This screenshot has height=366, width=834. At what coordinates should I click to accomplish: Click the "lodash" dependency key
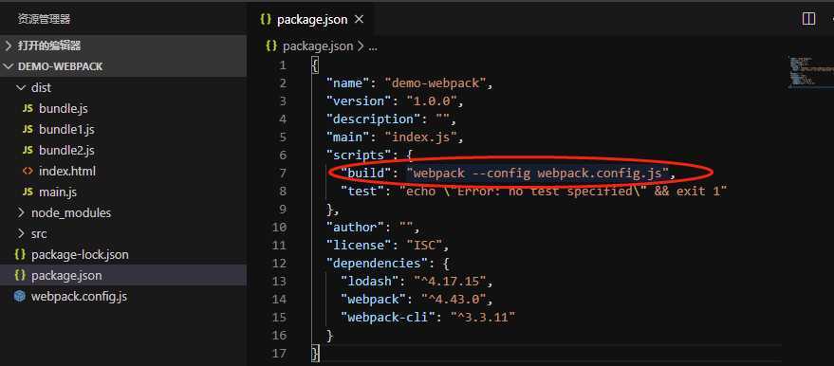[369, 281]
